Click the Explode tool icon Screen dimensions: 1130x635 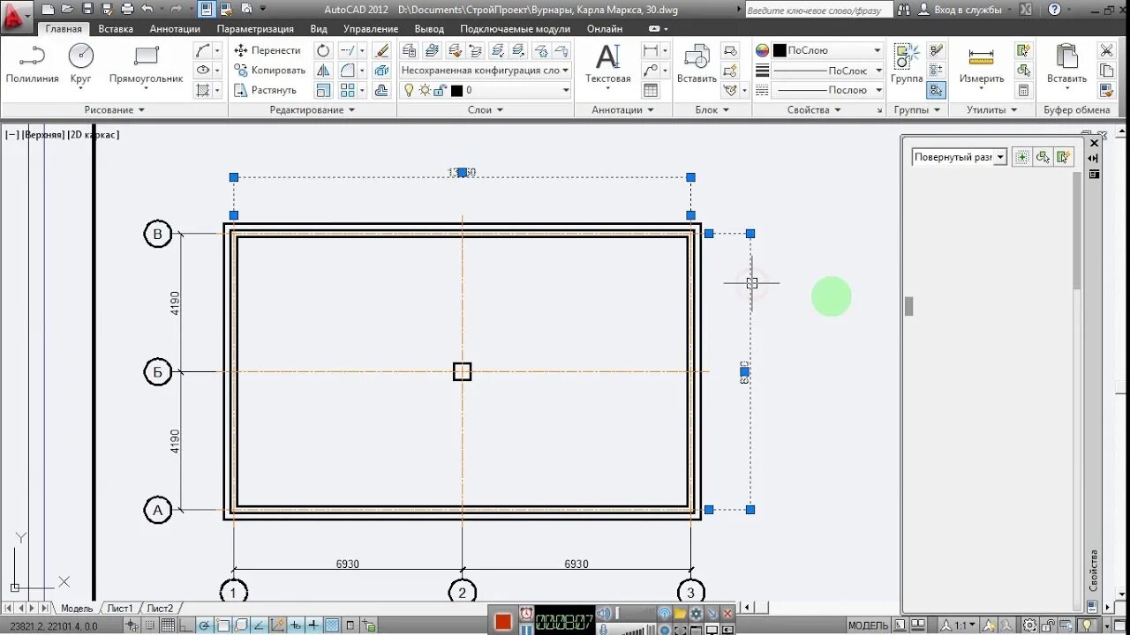pos(381,70)
